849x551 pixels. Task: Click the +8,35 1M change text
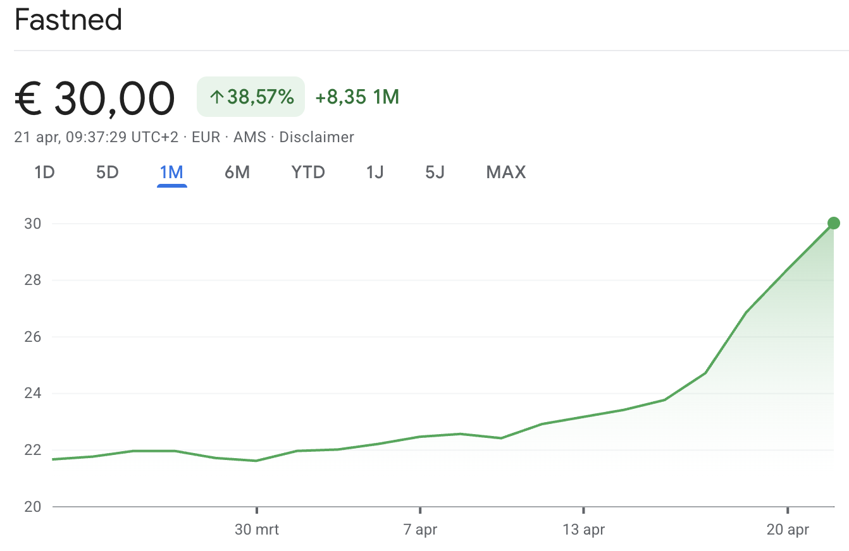click(x=357, y=97)
